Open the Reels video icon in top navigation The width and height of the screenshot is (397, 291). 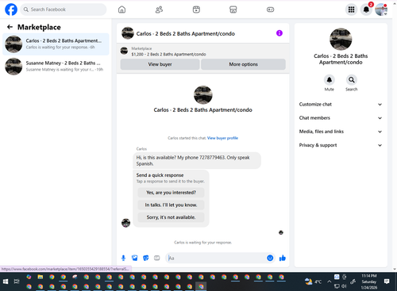click(196, 10)
